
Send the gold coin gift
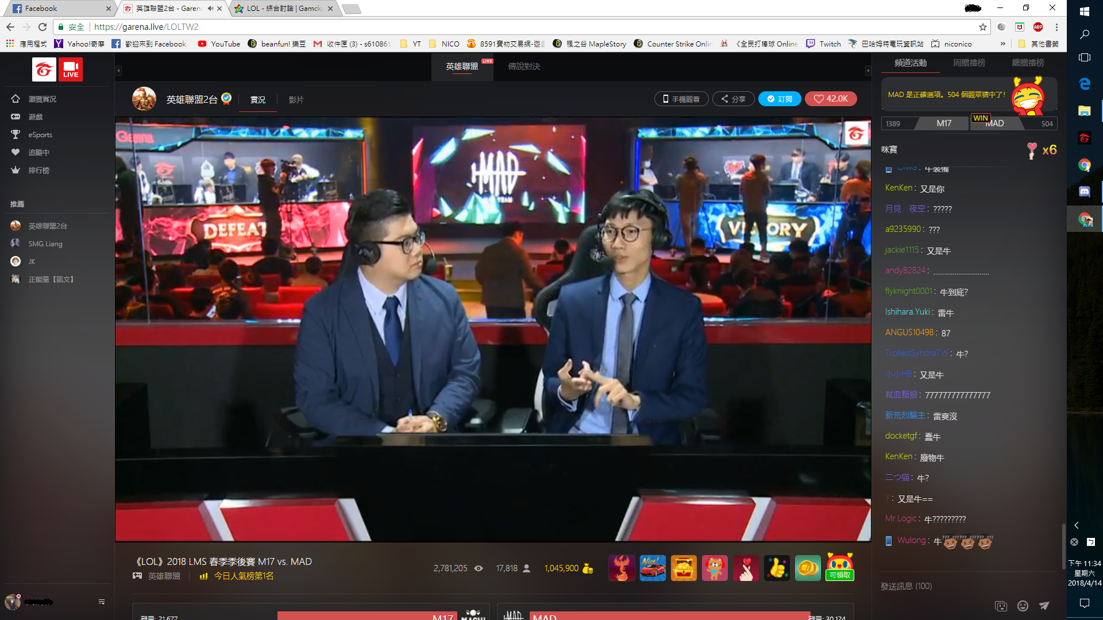(808, 568)
